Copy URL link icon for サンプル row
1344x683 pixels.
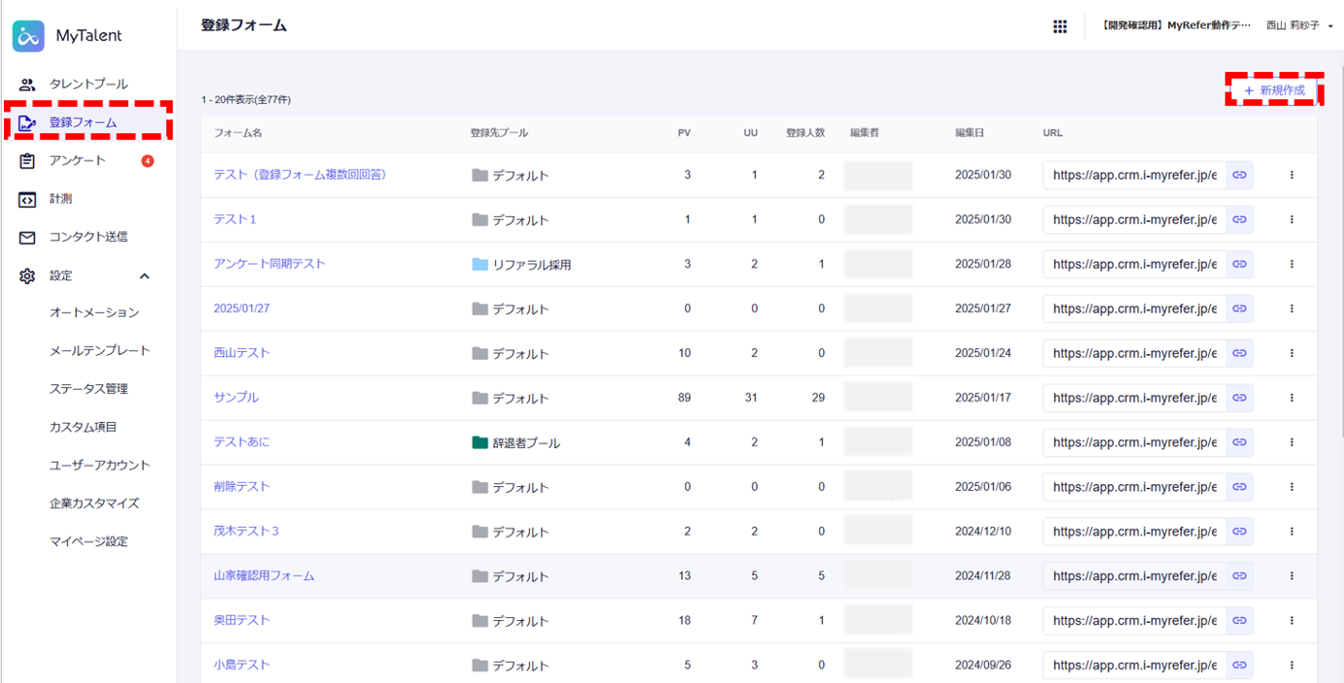click(x=1239, y=398)
